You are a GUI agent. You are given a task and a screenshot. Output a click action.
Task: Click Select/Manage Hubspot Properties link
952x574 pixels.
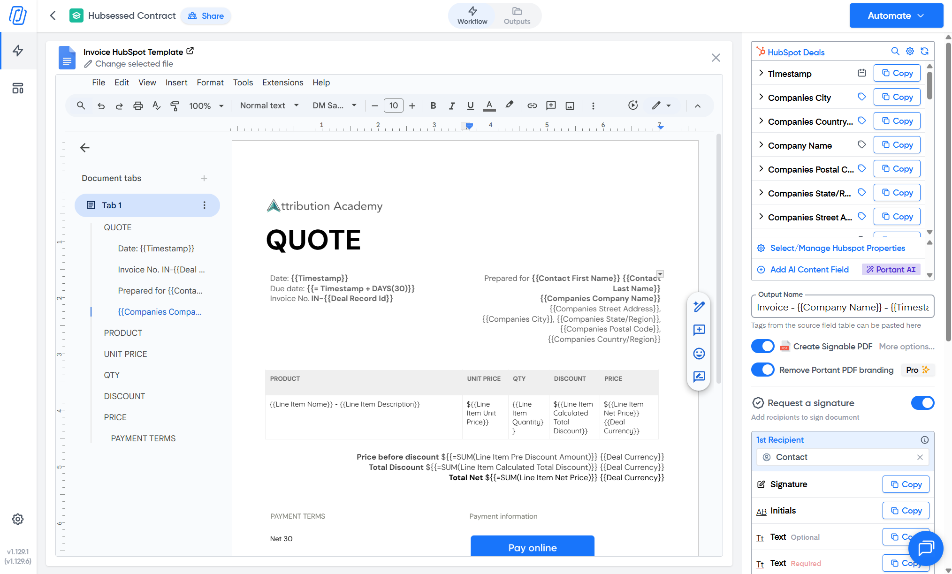[837, 248]
